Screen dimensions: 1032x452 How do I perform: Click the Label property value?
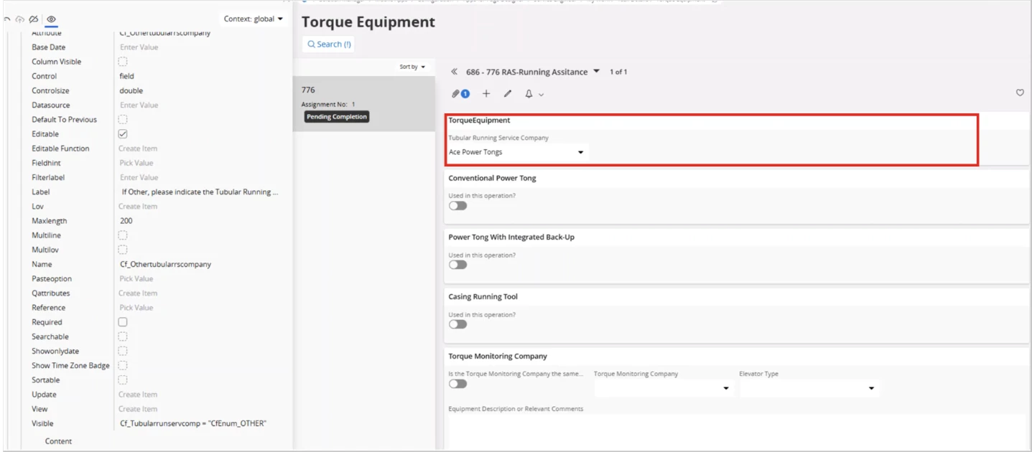coord(200,192)
